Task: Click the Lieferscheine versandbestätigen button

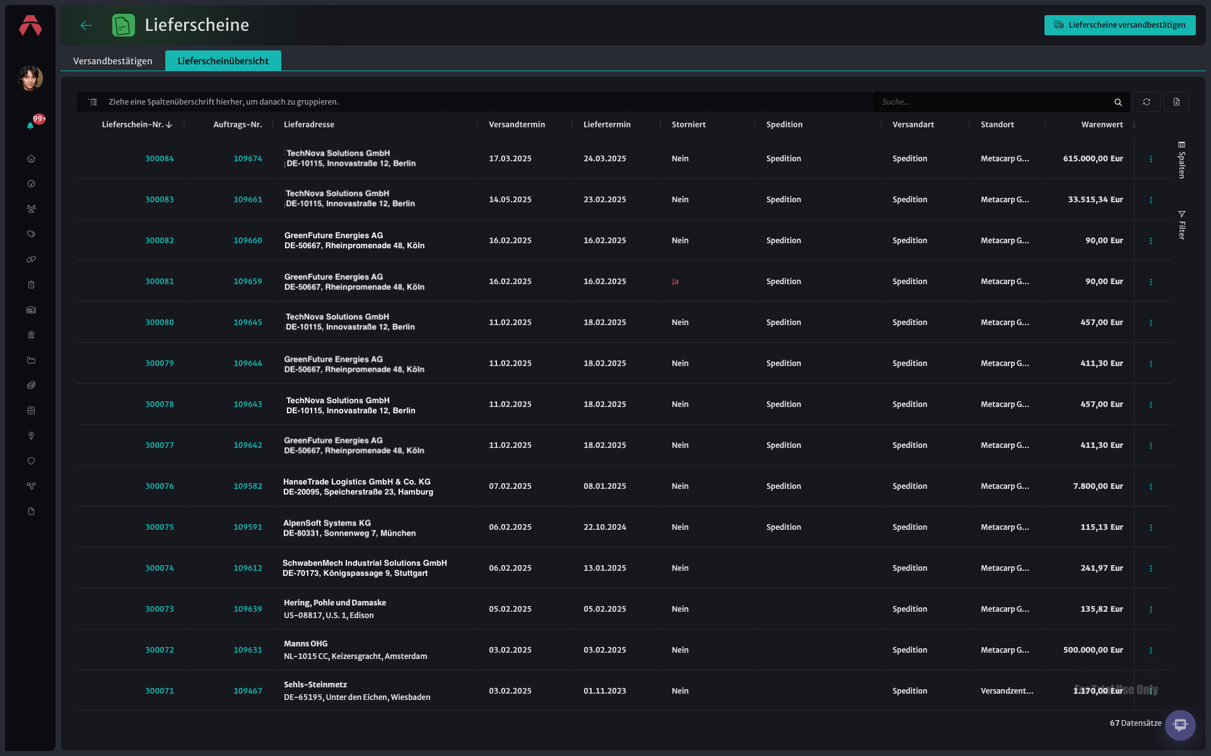Action: tap(1120, 25)
